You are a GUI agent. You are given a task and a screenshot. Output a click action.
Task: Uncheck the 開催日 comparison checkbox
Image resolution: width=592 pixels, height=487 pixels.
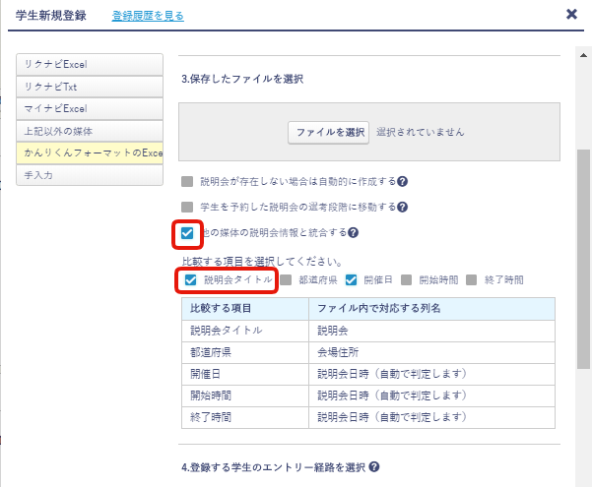click(x=351, y=279)
